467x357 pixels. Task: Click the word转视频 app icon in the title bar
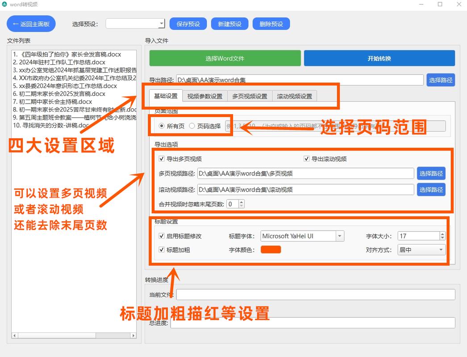coord(5,4)
